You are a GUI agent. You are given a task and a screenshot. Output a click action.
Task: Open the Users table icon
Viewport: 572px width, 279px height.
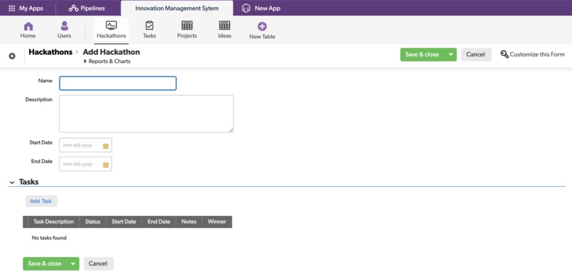pos(64,26)
